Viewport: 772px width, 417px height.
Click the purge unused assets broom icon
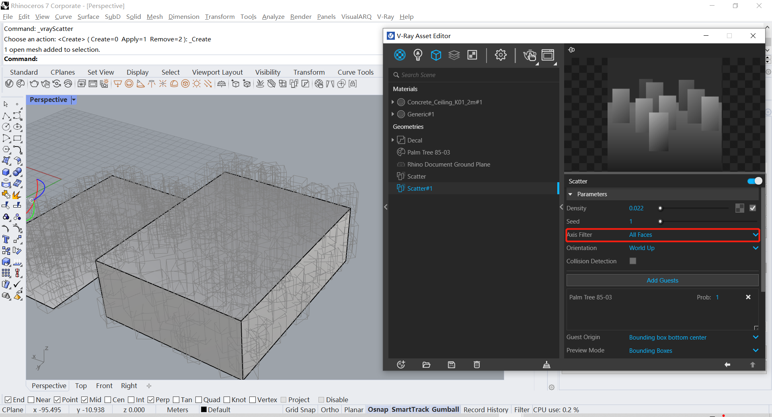click(546, 364)
